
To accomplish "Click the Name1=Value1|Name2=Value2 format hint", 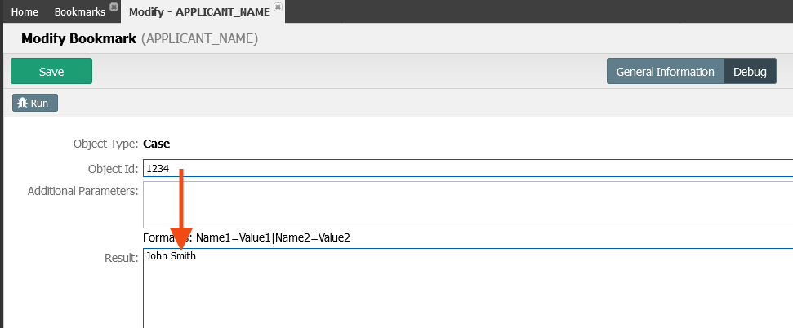I will (x=273, y=237).
